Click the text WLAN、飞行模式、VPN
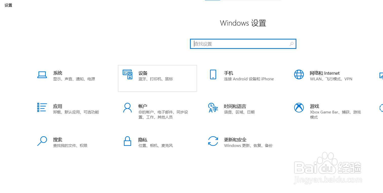The height and width of the screenshot is (193, 383). [331, 79]
